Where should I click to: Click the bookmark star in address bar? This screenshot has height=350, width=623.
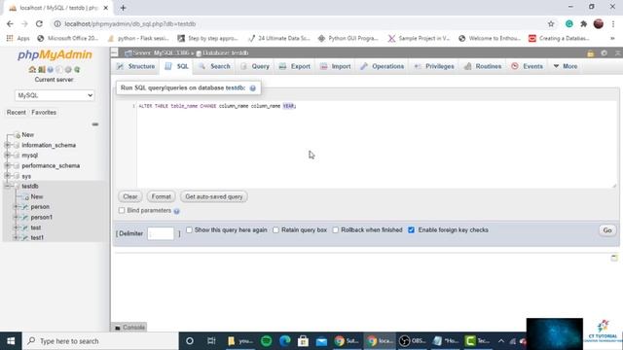(551, 23)
